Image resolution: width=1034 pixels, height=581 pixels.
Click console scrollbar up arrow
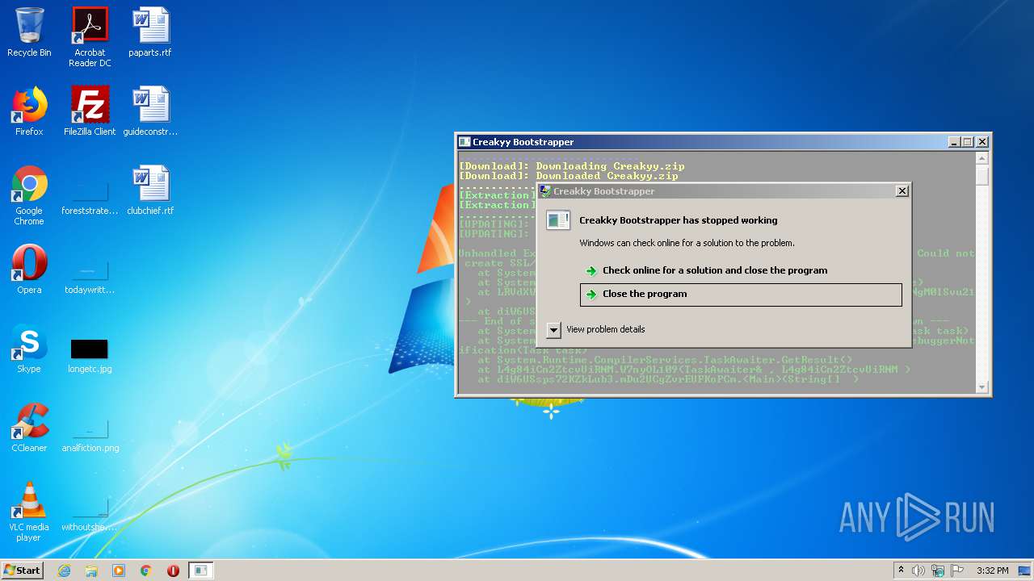pos(982,159)
